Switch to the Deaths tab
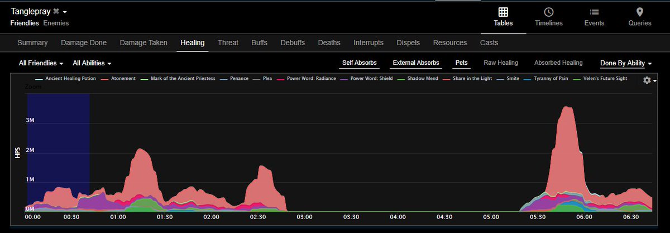The width and height of the screenshot is (670, 233). tap(329, 42)
